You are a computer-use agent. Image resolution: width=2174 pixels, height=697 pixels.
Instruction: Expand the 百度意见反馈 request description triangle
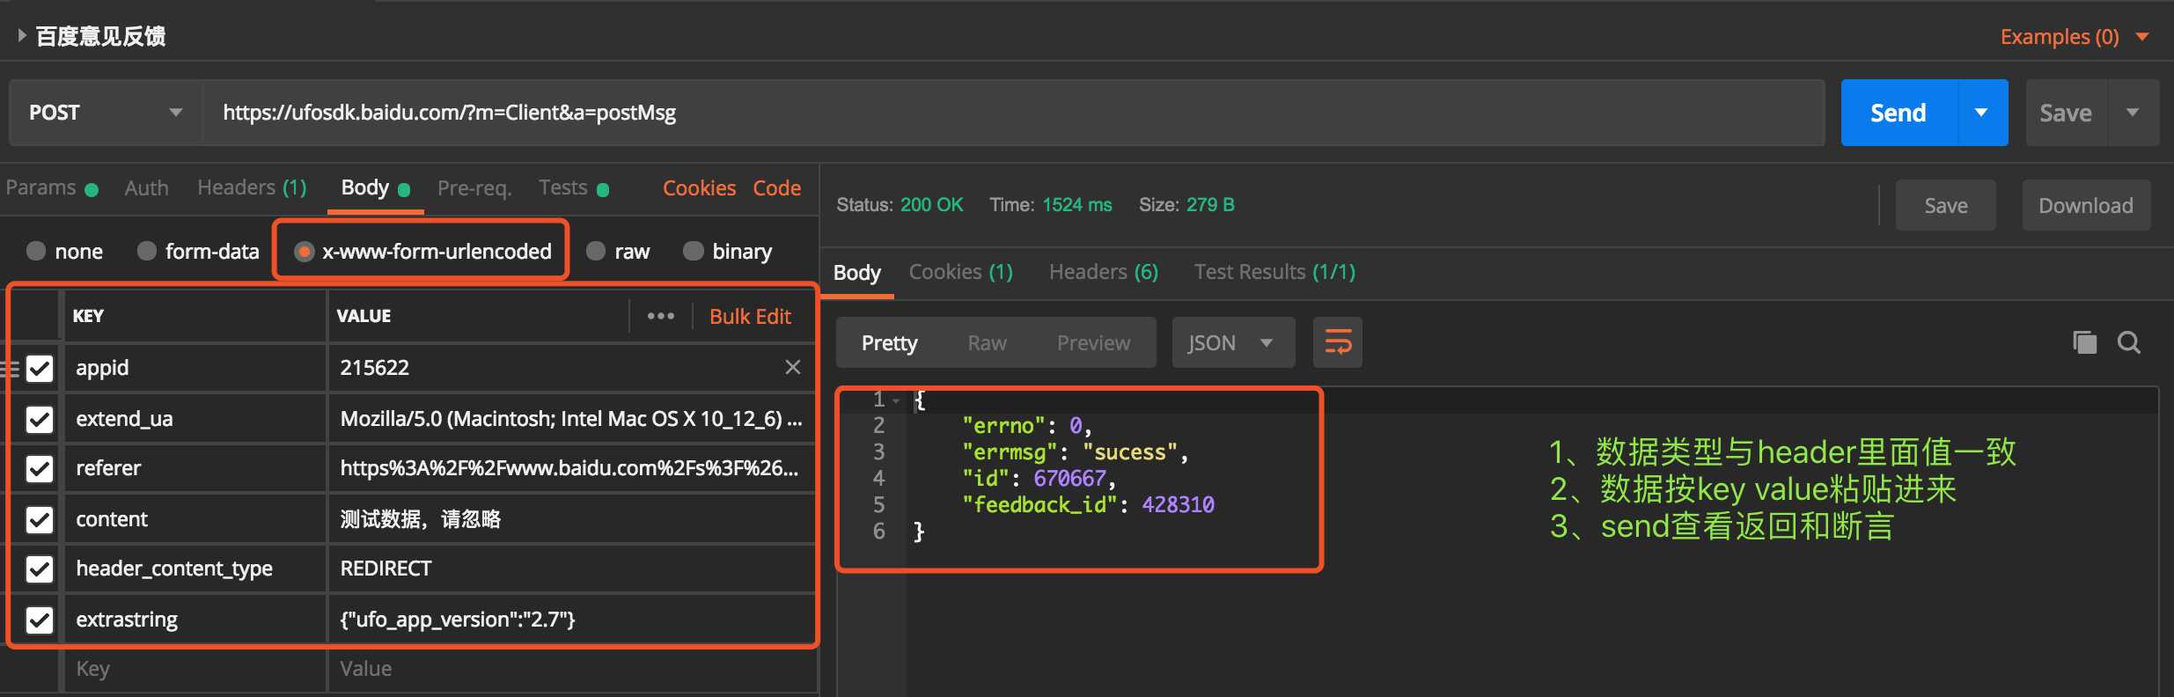(21, 35)
